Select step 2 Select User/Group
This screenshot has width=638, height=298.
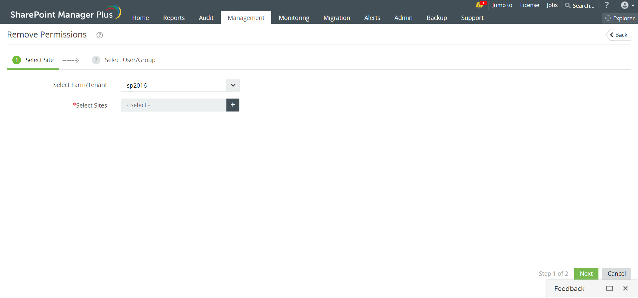click(x=124, y=60)
